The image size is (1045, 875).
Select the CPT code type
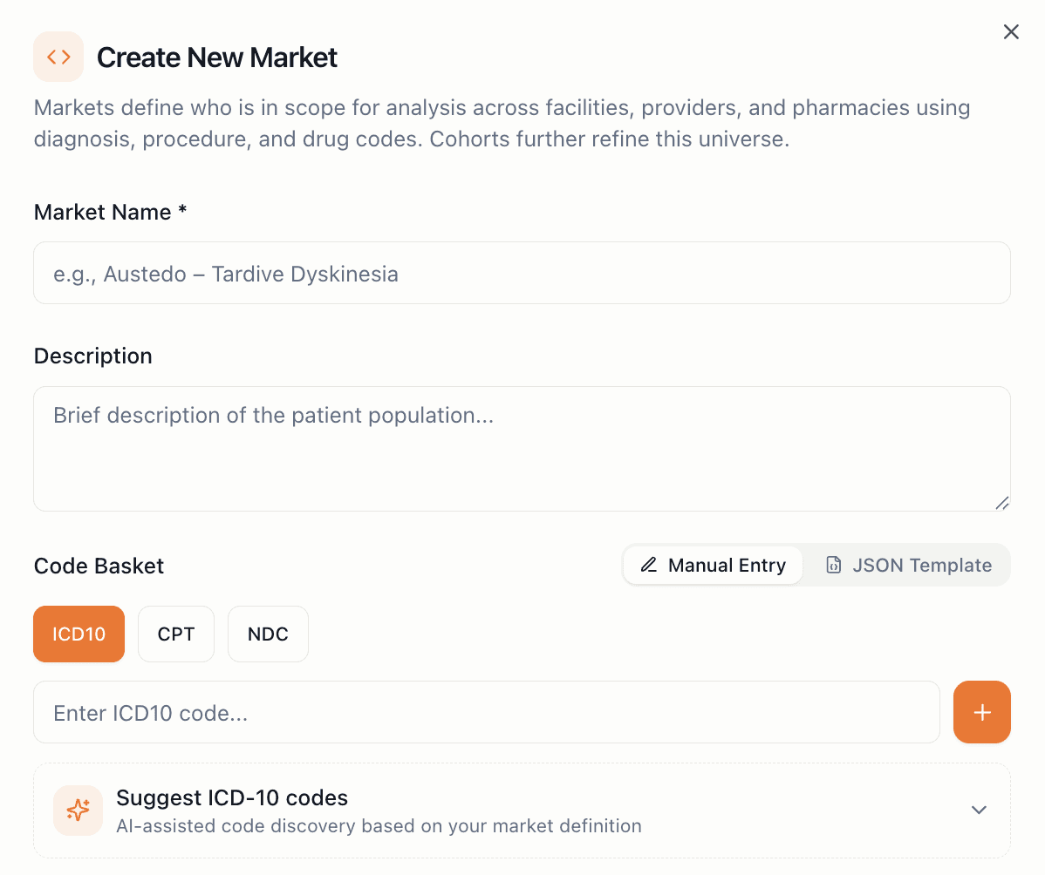(x=175, y=634)
